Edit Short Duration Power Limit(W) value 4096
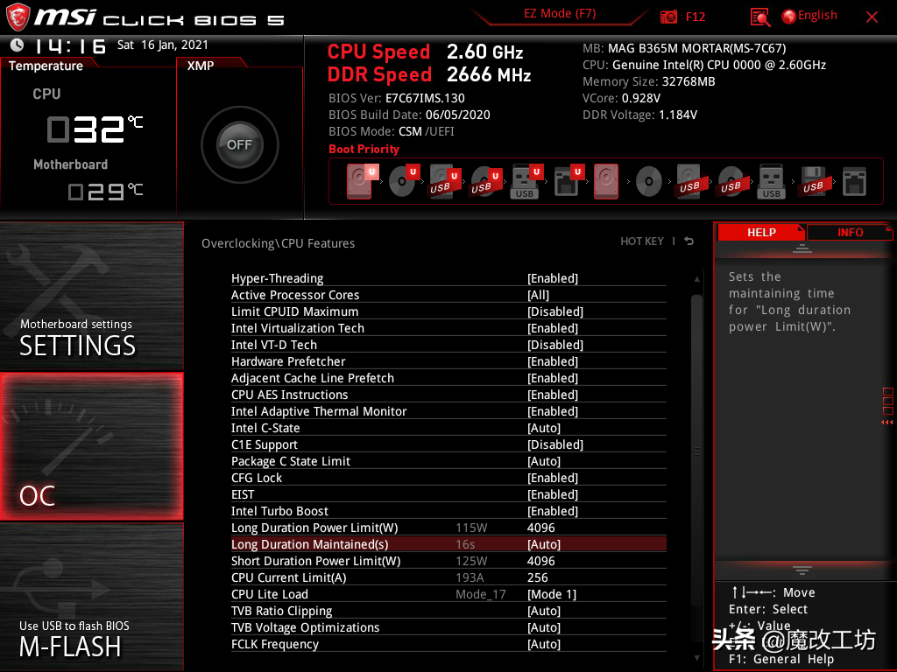Viewport: 897px width, 672px height. click(x=540, y=561)
